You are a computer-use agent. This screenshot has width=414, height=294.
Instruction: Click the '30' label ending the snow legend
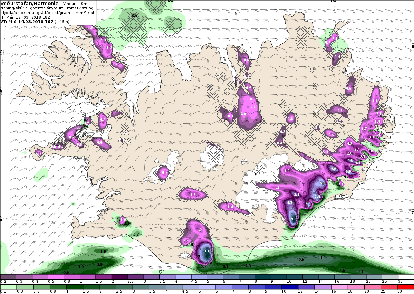[x=400, y=282]
